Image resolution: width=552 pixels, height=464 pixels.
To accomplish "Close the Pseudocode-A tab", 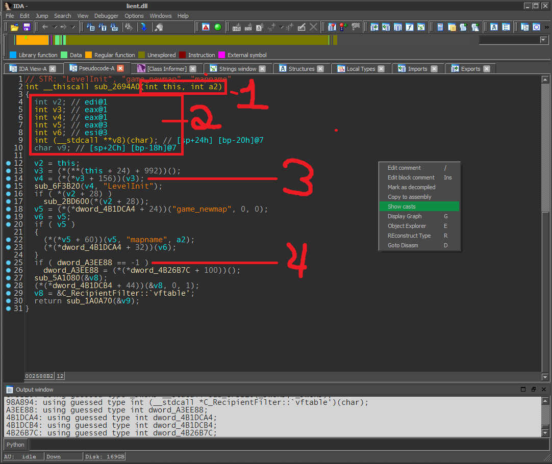I will 120,68.
